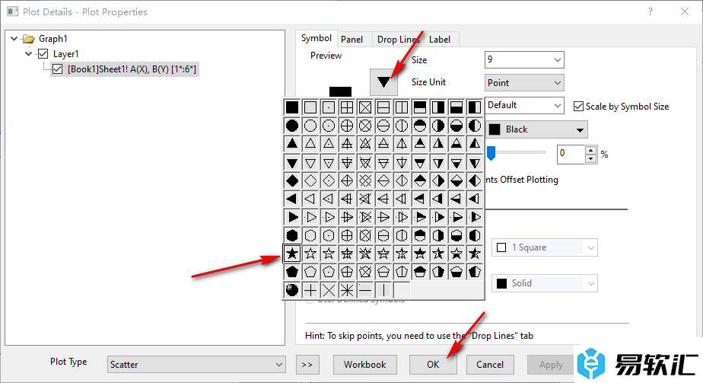The image size is (703, 383).
Task: Pick the open square symbol
Action: pyautogui.click(x=310, y=107)
